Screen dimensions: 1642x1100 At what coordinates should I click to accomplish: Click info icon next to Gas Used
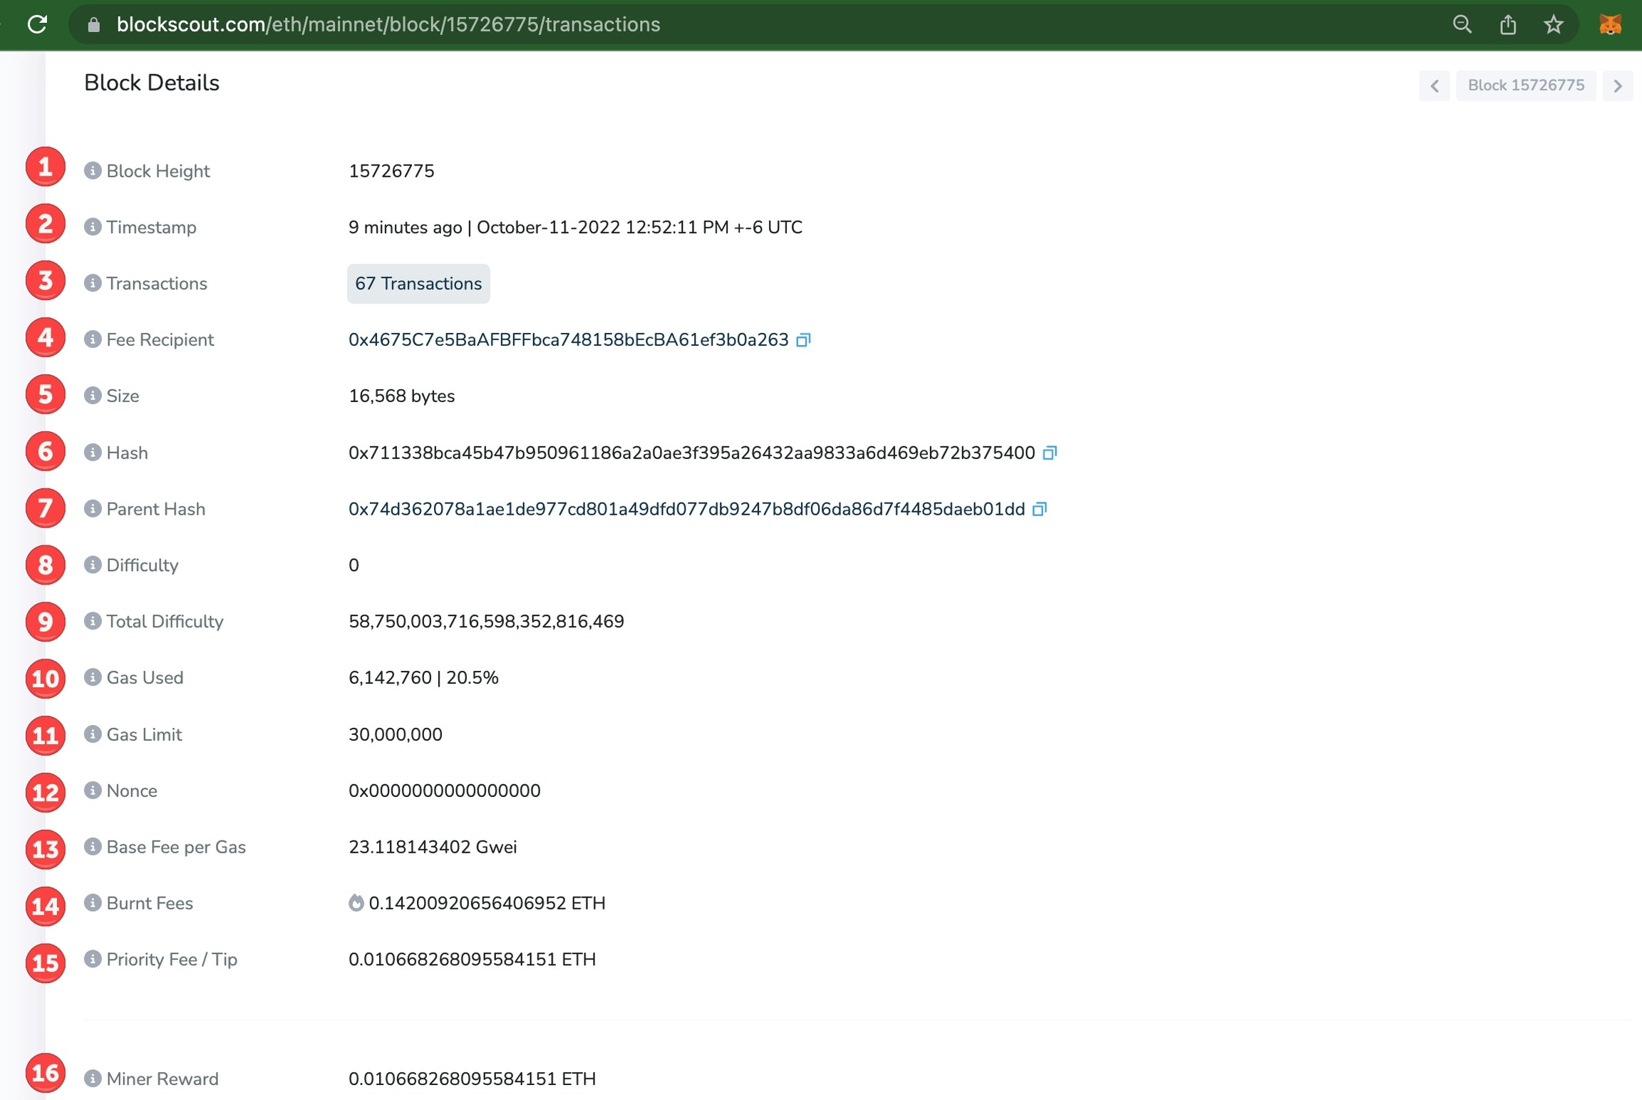pos(93,677)
